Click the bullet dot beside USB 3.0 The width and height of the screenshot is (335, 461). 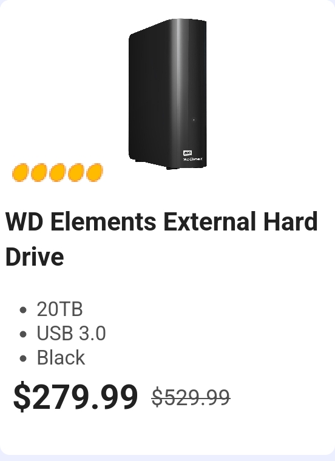pos(23,334)
